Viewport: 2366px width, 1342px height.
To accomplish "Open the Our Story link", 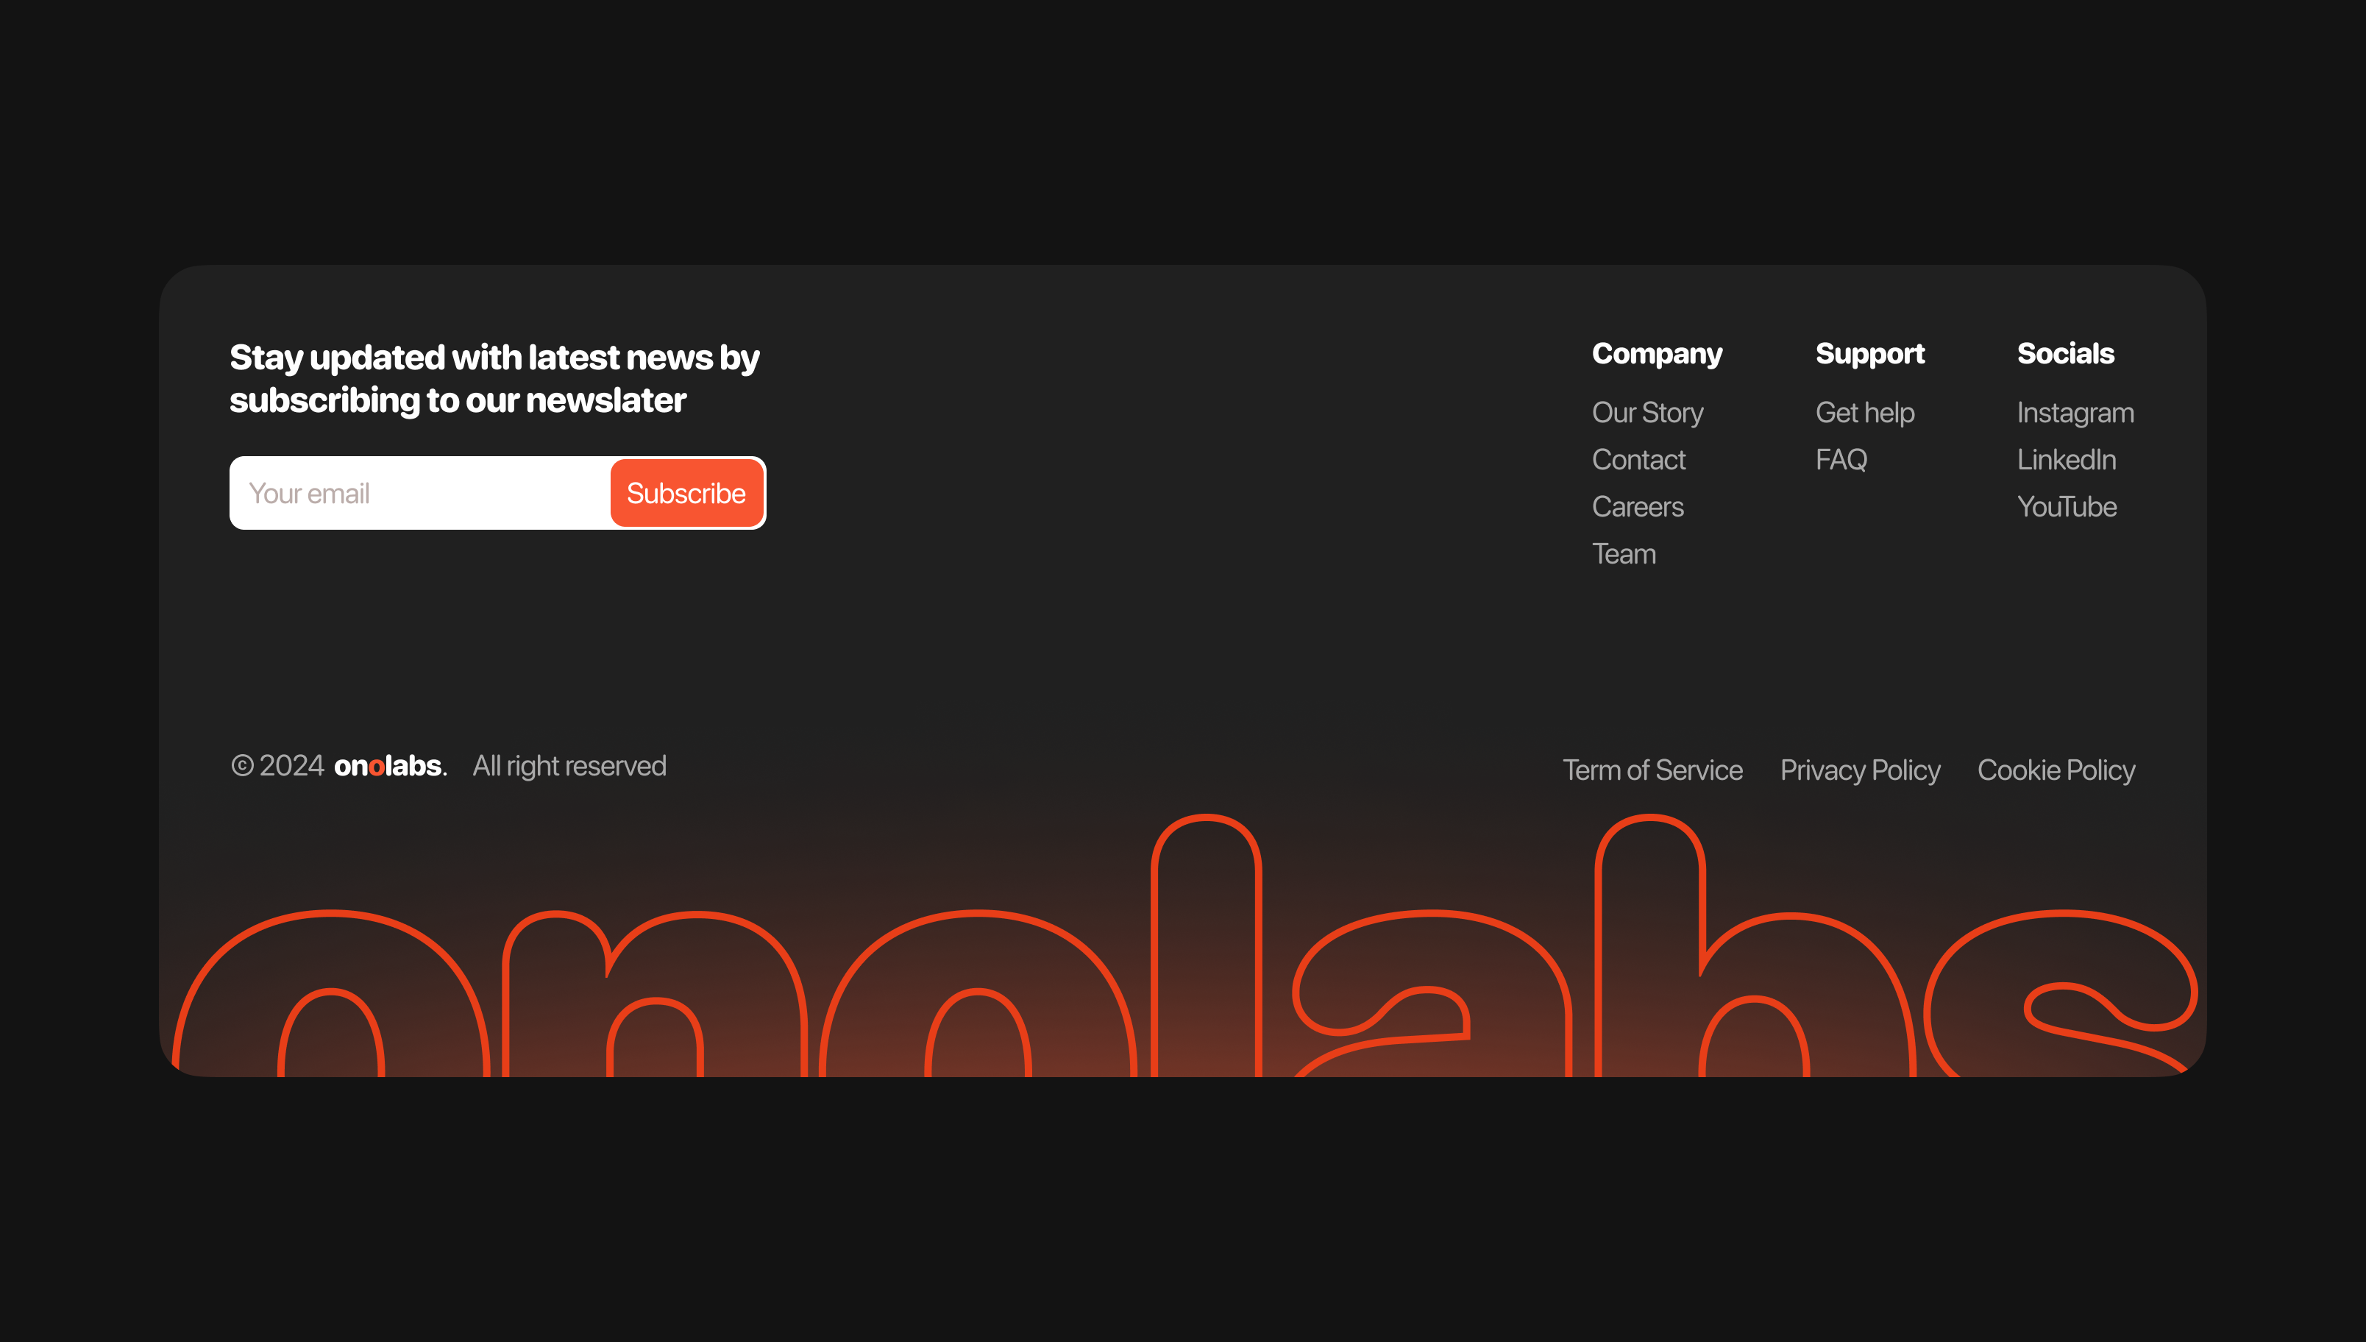I will tap(1647, 412).
